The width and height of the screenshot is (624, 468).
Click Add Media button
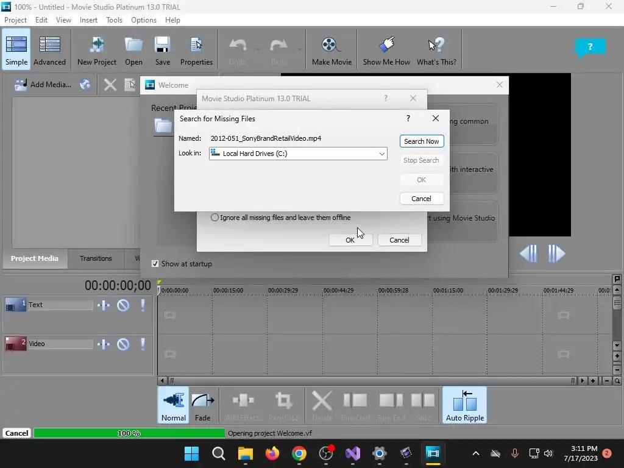pos(43,84)
